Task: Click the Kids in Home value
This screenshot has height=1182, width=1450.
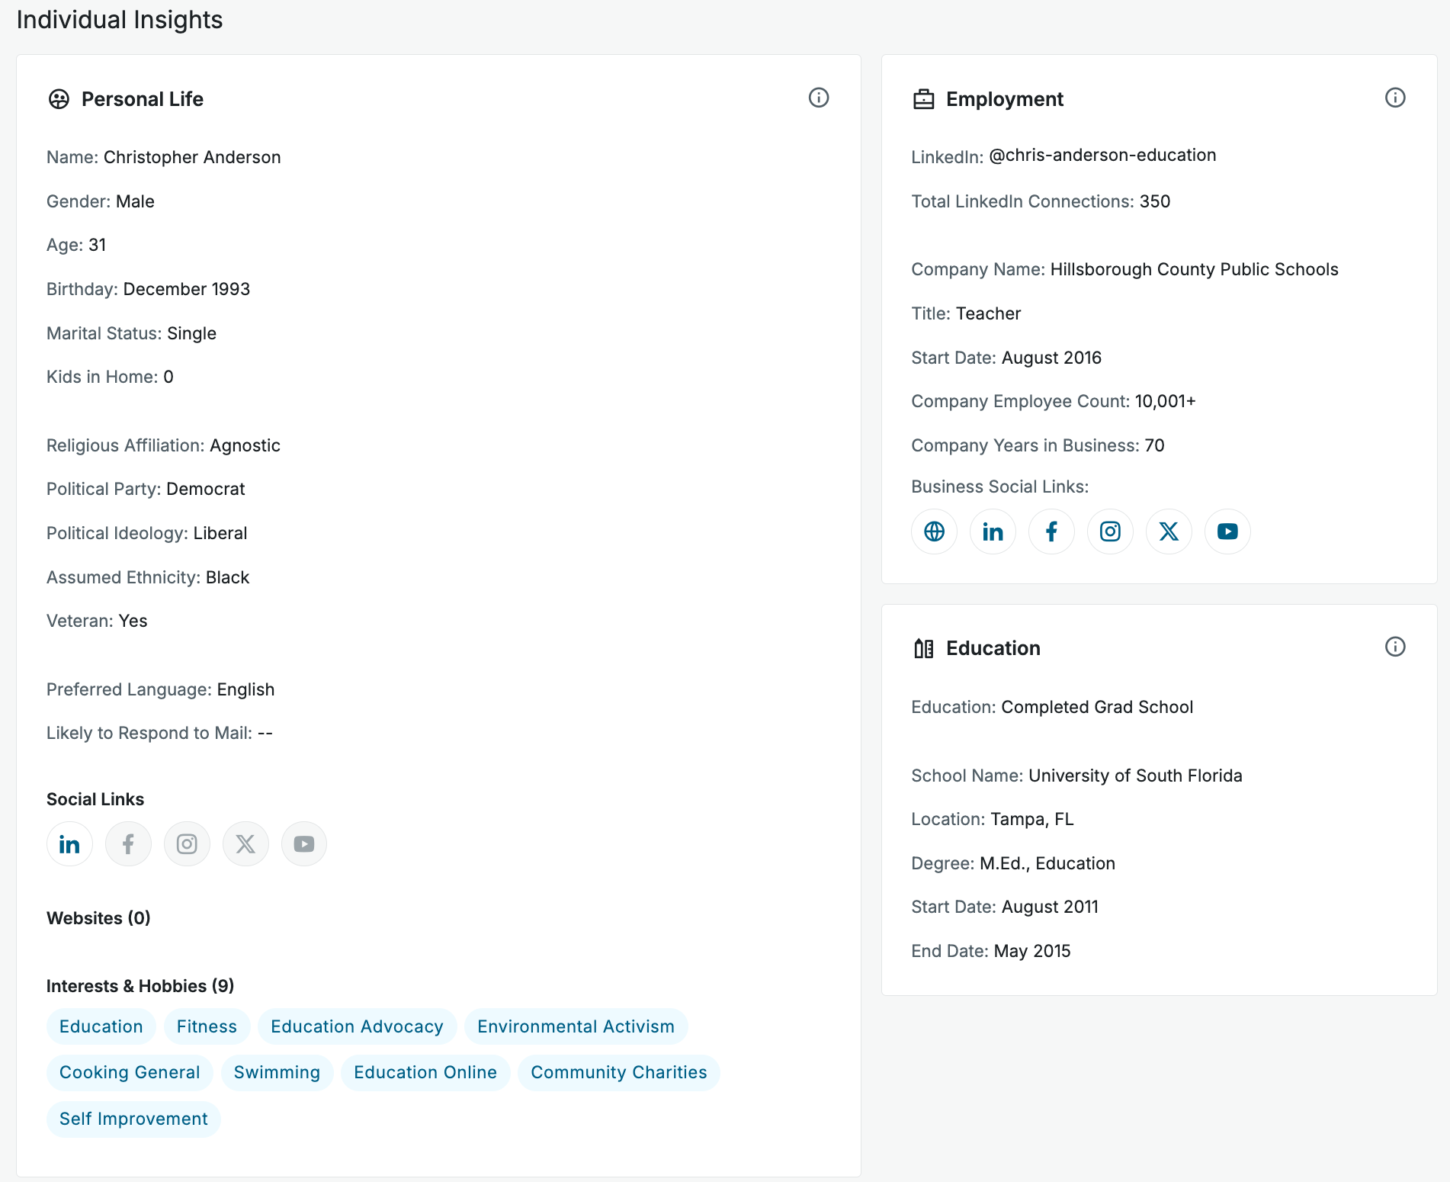Action: coord(168,377)
